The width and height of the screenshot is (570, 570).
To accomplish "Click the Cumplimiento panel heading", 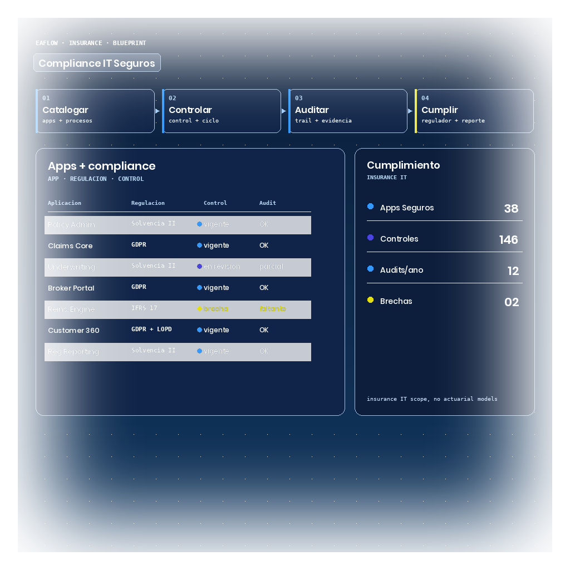I will (403, 165).
